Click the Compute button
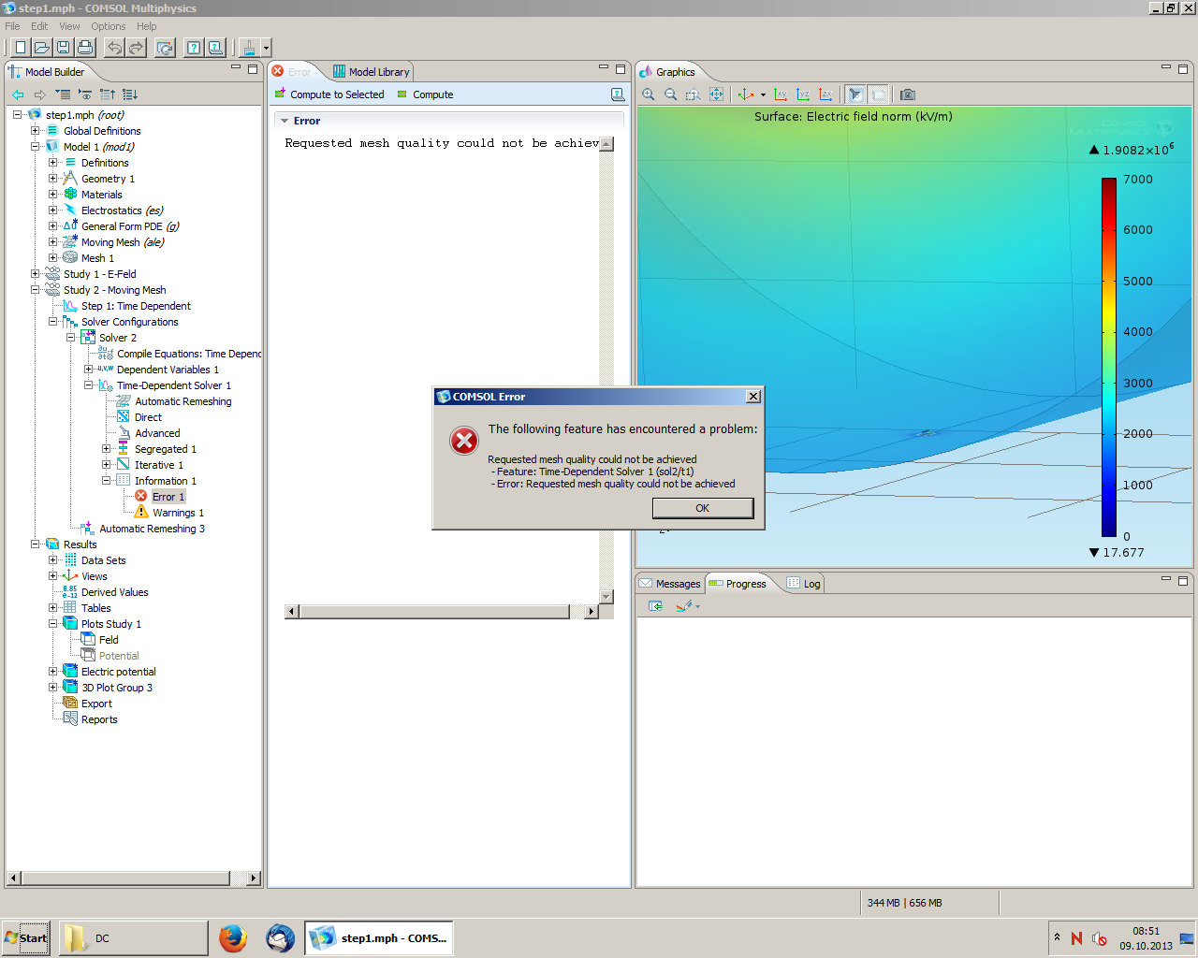1198x958 pixels. (425, 94)
